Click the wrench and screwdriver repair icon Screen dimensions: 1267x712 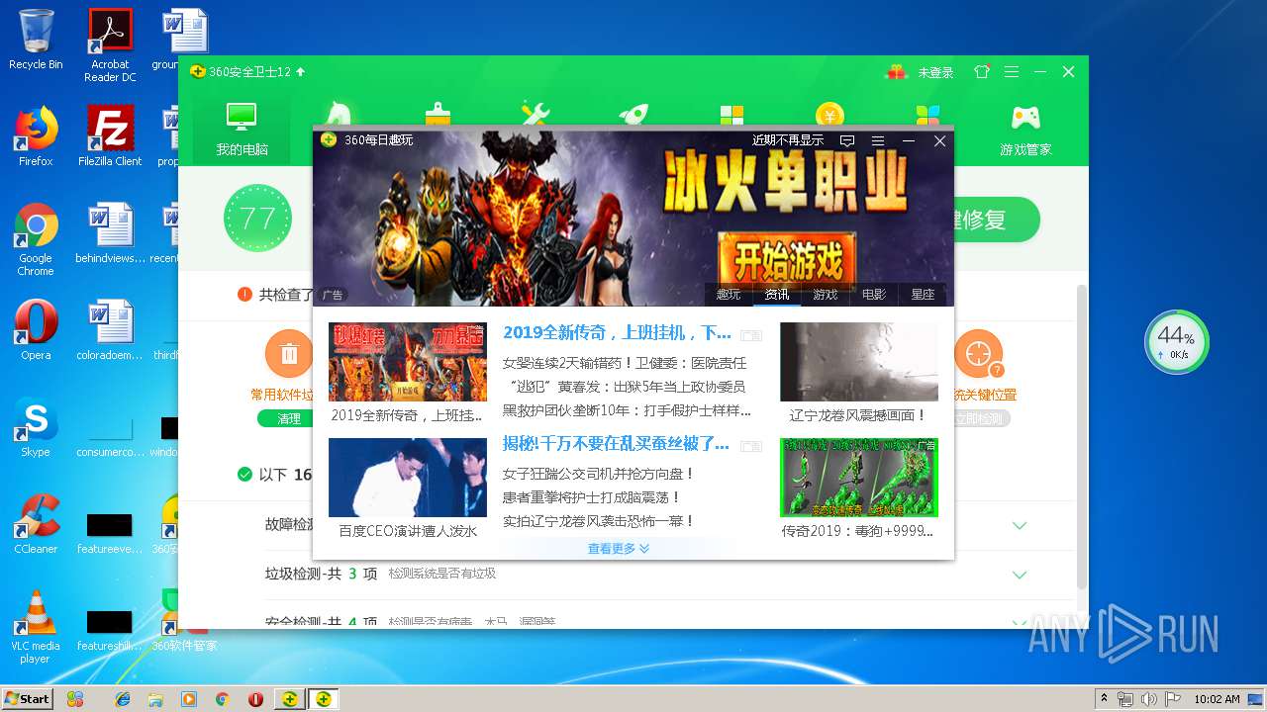[536, 113]
